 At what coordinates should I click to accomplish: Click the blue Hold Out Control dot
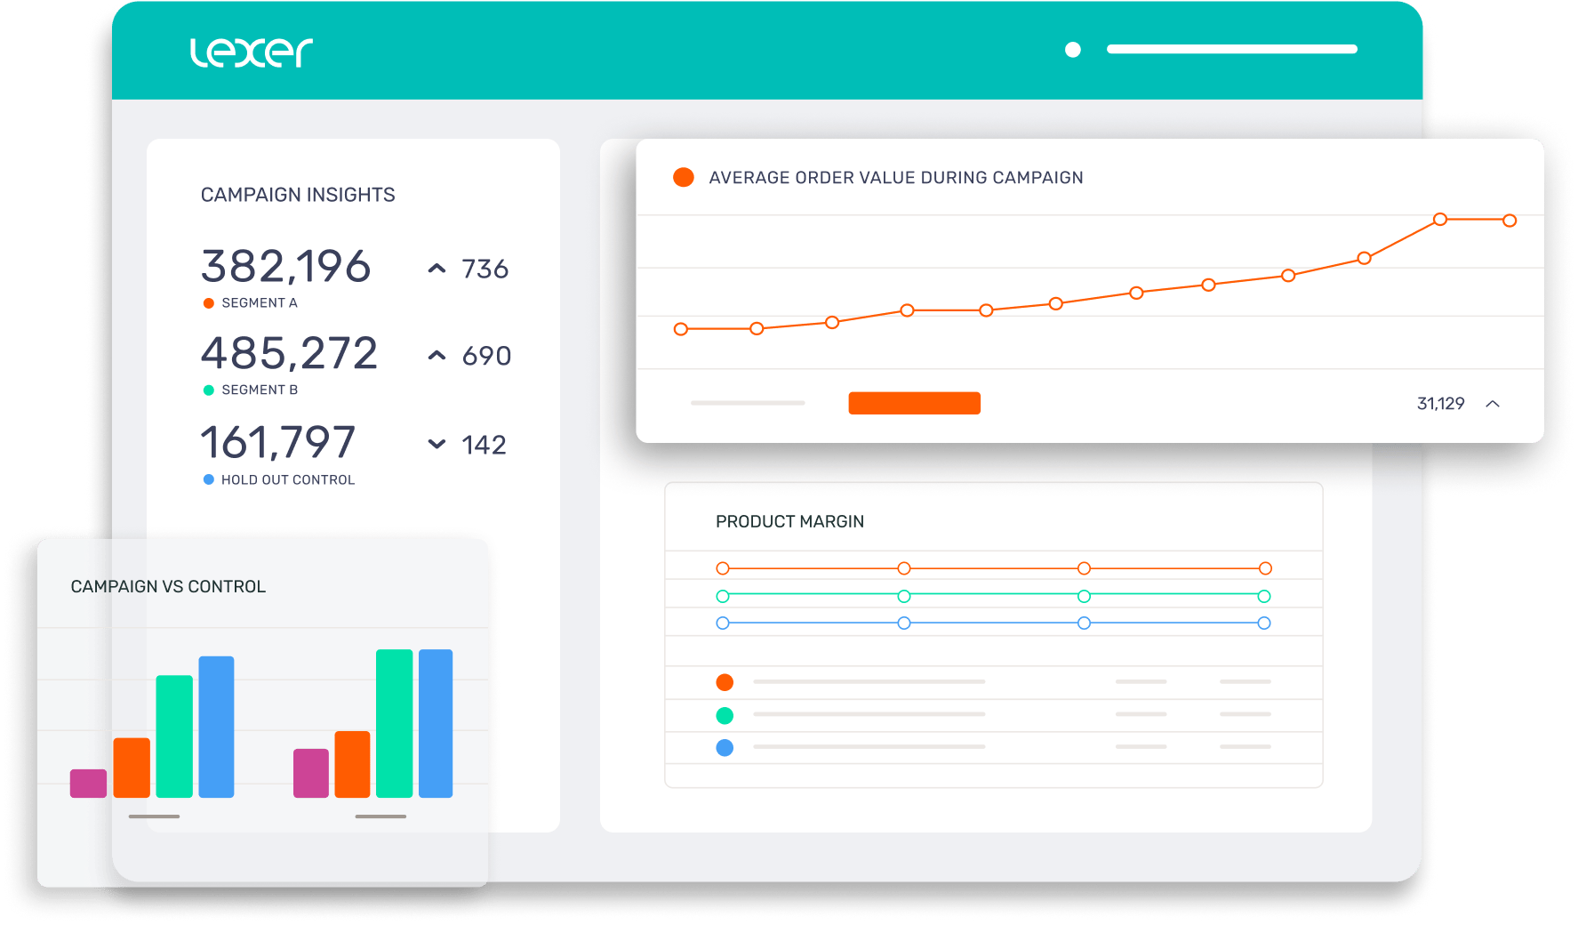[x=208, y=479]
